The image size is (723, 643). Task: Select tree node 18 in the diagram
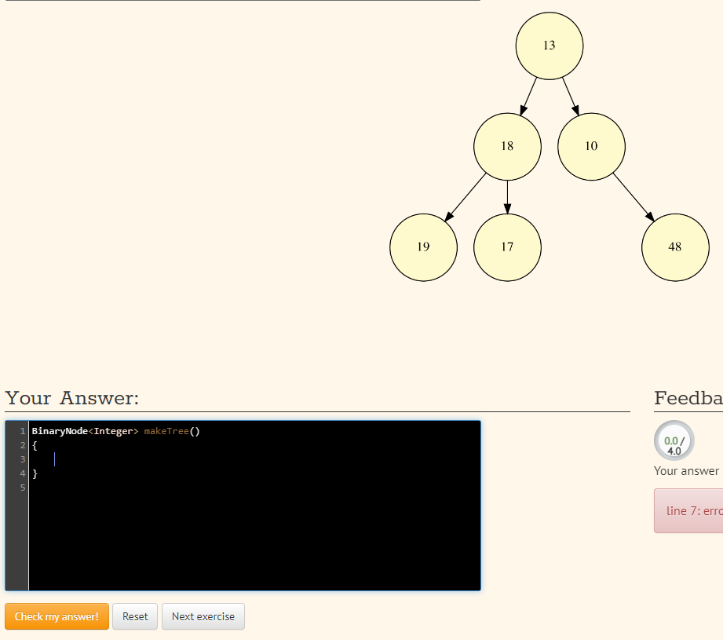pyautogui.click(x=507, y=146)
